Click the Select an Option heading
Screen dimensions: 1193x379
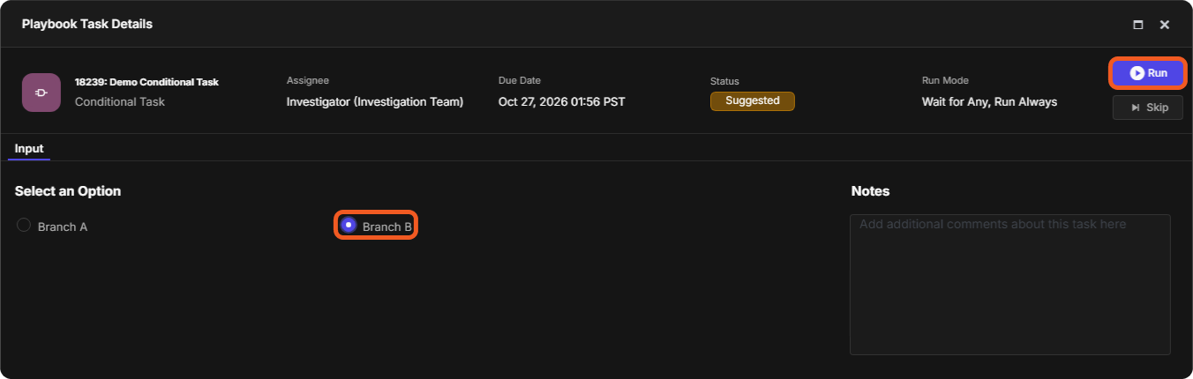pyautogui.click(x=68, y=191)
